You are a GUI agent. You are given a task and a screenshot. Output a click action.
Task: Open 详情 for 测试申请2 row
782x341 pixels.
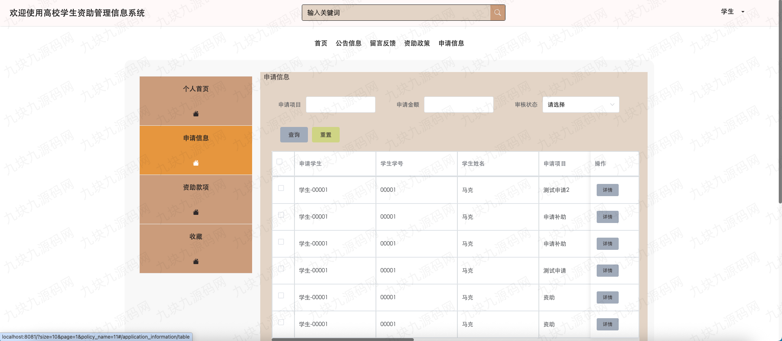tap(608, 190)
